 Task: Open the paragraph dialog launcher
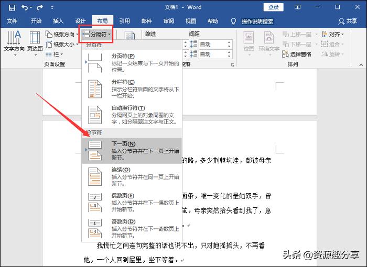point(232,65)
